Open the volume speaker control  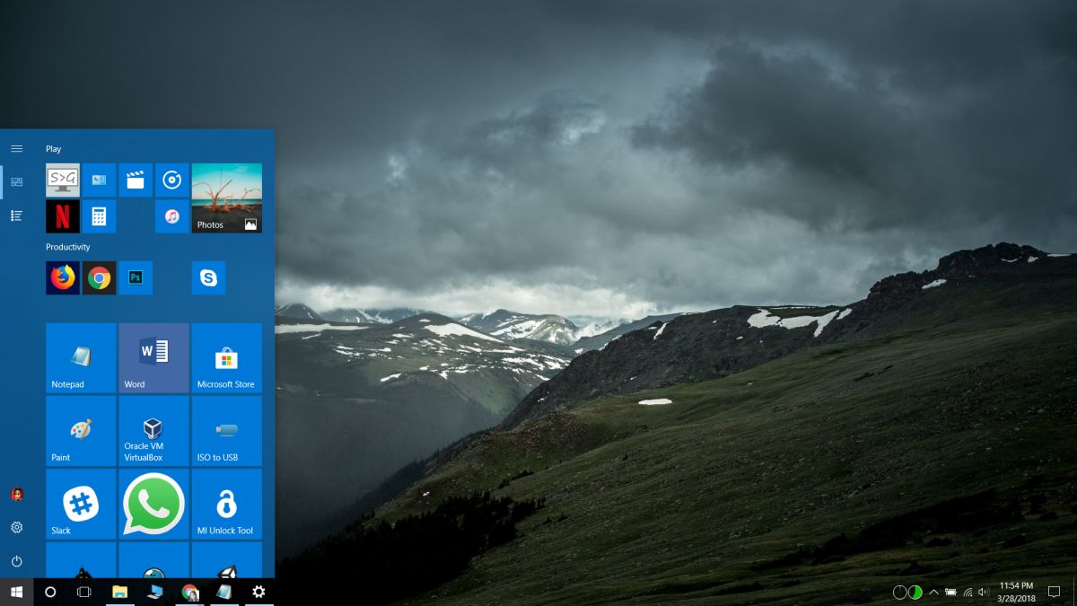click(984, 593)
